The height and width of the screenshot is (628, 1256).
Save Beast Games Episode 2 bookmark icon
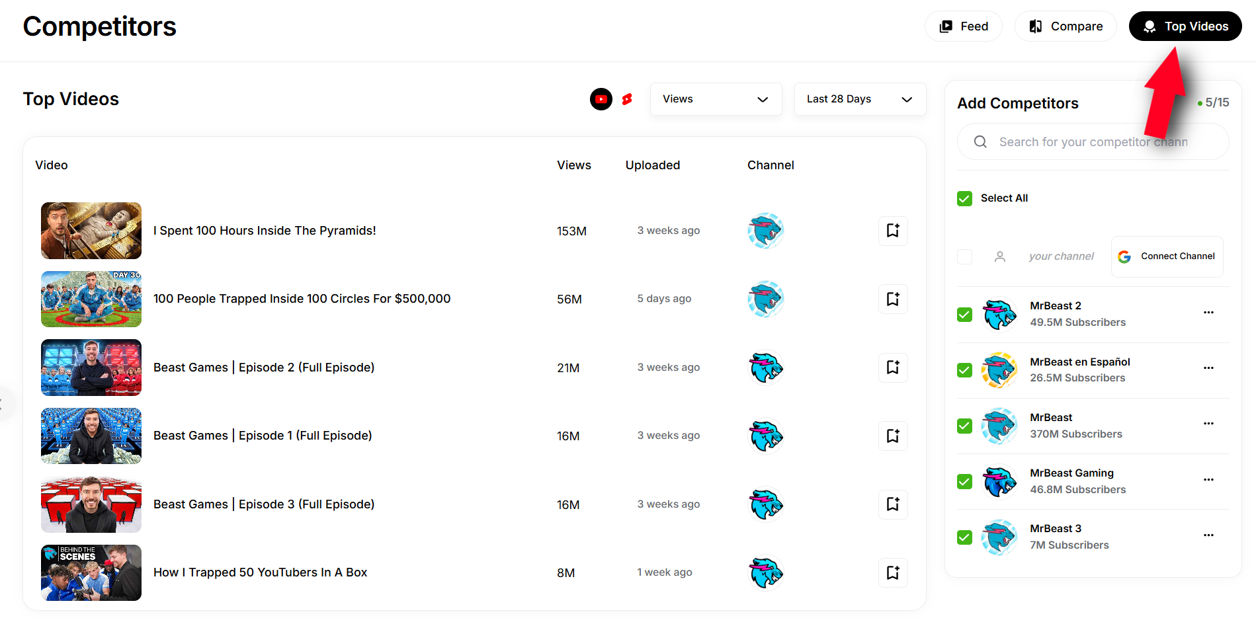pyautogui.click(x=892, y=368)
